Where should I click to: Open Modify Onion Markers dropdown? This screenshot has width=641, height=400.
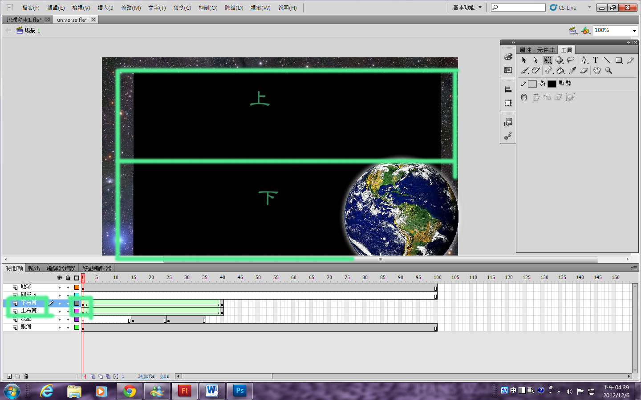click(x=116, y=376)
